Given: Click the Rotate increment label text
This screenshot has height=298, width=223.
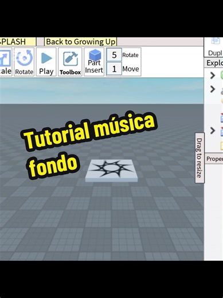Looking at the screenshot, I should [131, 55].
